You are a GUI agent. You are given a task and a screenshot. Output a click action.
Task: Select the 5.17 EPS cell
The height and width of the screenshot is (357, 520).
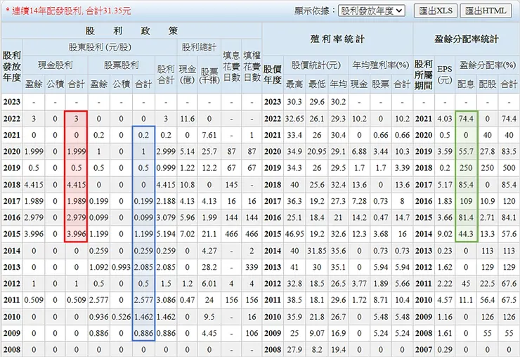coord(444,184)
